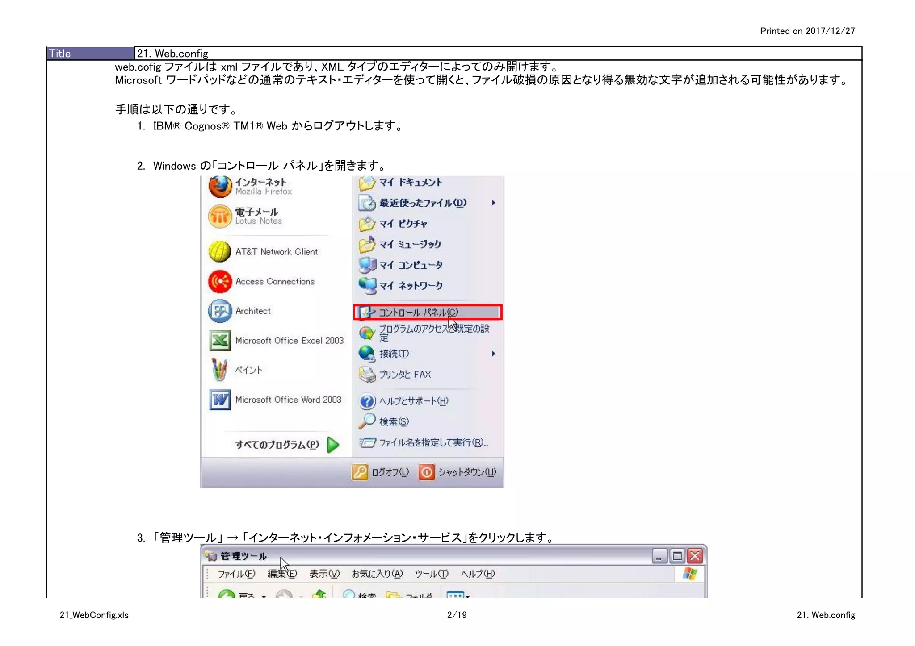The image size is (915, 646).
Task: Launch Architect application
Action: (x=253, y=311)
